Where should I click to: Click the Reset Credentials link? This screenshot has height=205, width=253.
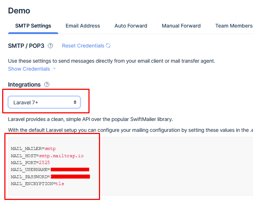pos(83,46)
